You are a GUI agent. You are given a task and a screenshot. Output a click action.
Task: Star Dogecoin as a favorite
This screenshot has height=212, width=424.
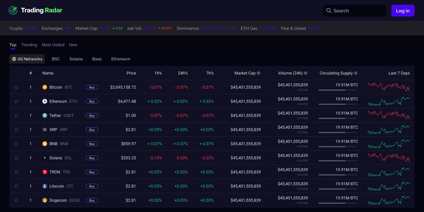(x=16, y=200)
